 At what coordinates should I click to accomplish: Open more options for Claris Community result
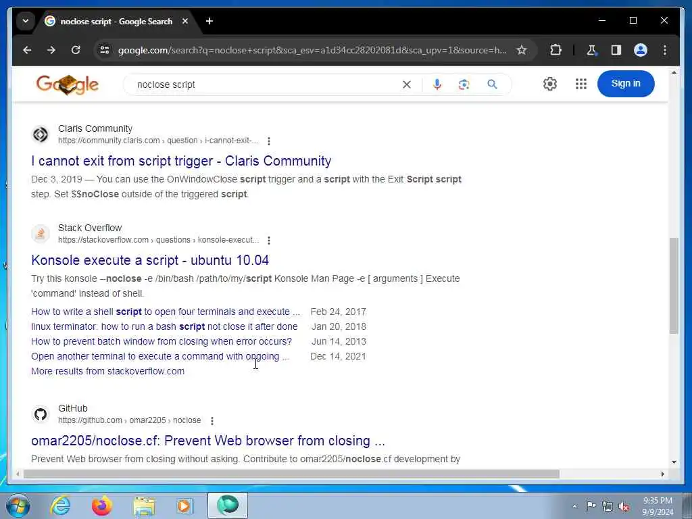coord(269,141)
